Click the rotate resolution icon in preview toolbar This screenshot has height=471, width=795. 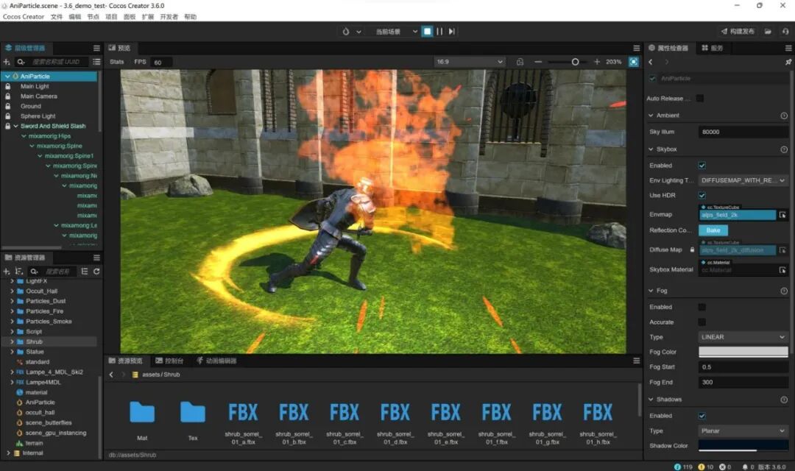pos(520,62)
